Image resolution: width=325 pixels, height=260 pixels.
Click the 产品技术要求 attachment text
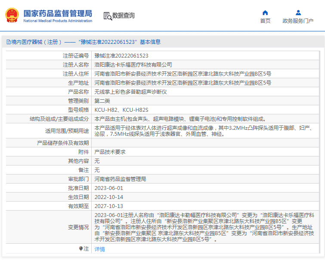point(110,152)
